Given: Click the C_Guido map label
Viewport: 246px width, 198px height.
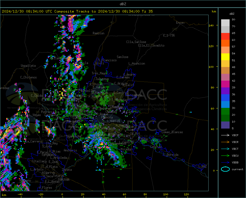Looking at the screenshot, I should tap(37, 96).
